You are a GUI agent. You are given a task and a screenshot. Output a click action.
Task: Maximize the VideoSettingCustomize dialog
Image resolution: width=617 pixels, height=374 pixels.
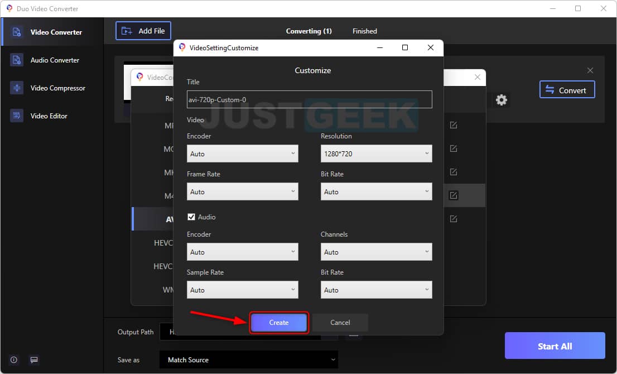[x=404, y=47]
